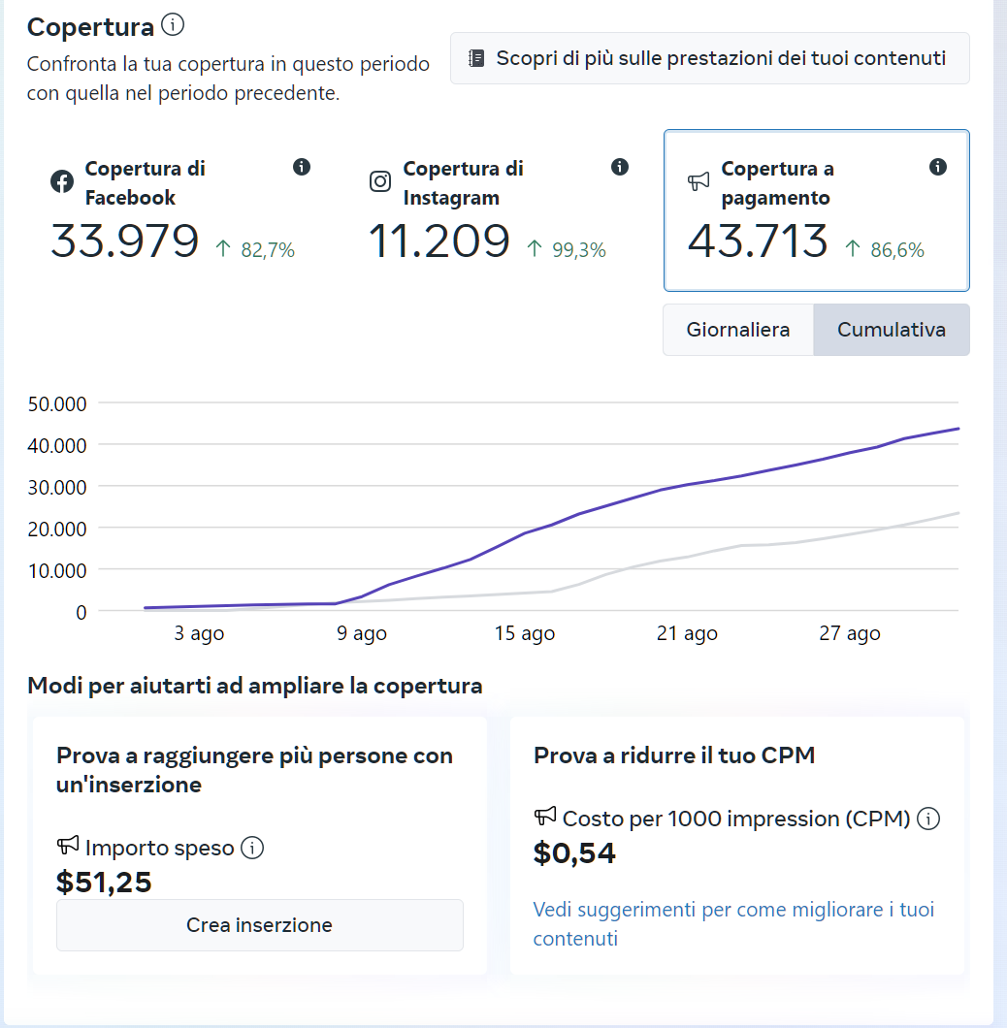Switch chart to Giornaliera view
Viewport: 1007px width, 1028px height.
tap(737, 330)
